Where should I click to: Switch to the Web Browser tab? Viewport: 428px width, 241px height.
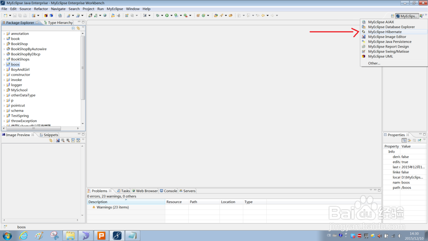pyautogui.click(x=145, y=191)
